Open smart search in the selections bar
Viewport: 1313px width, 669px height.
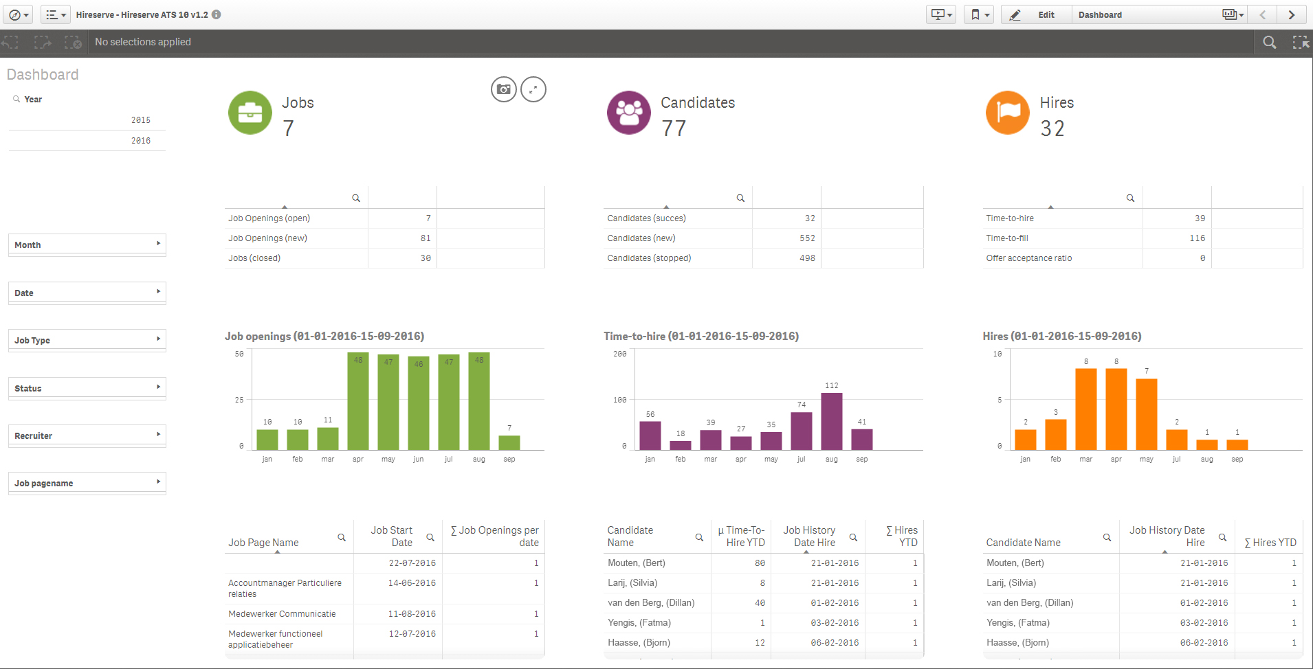[x=1270, y=42]
